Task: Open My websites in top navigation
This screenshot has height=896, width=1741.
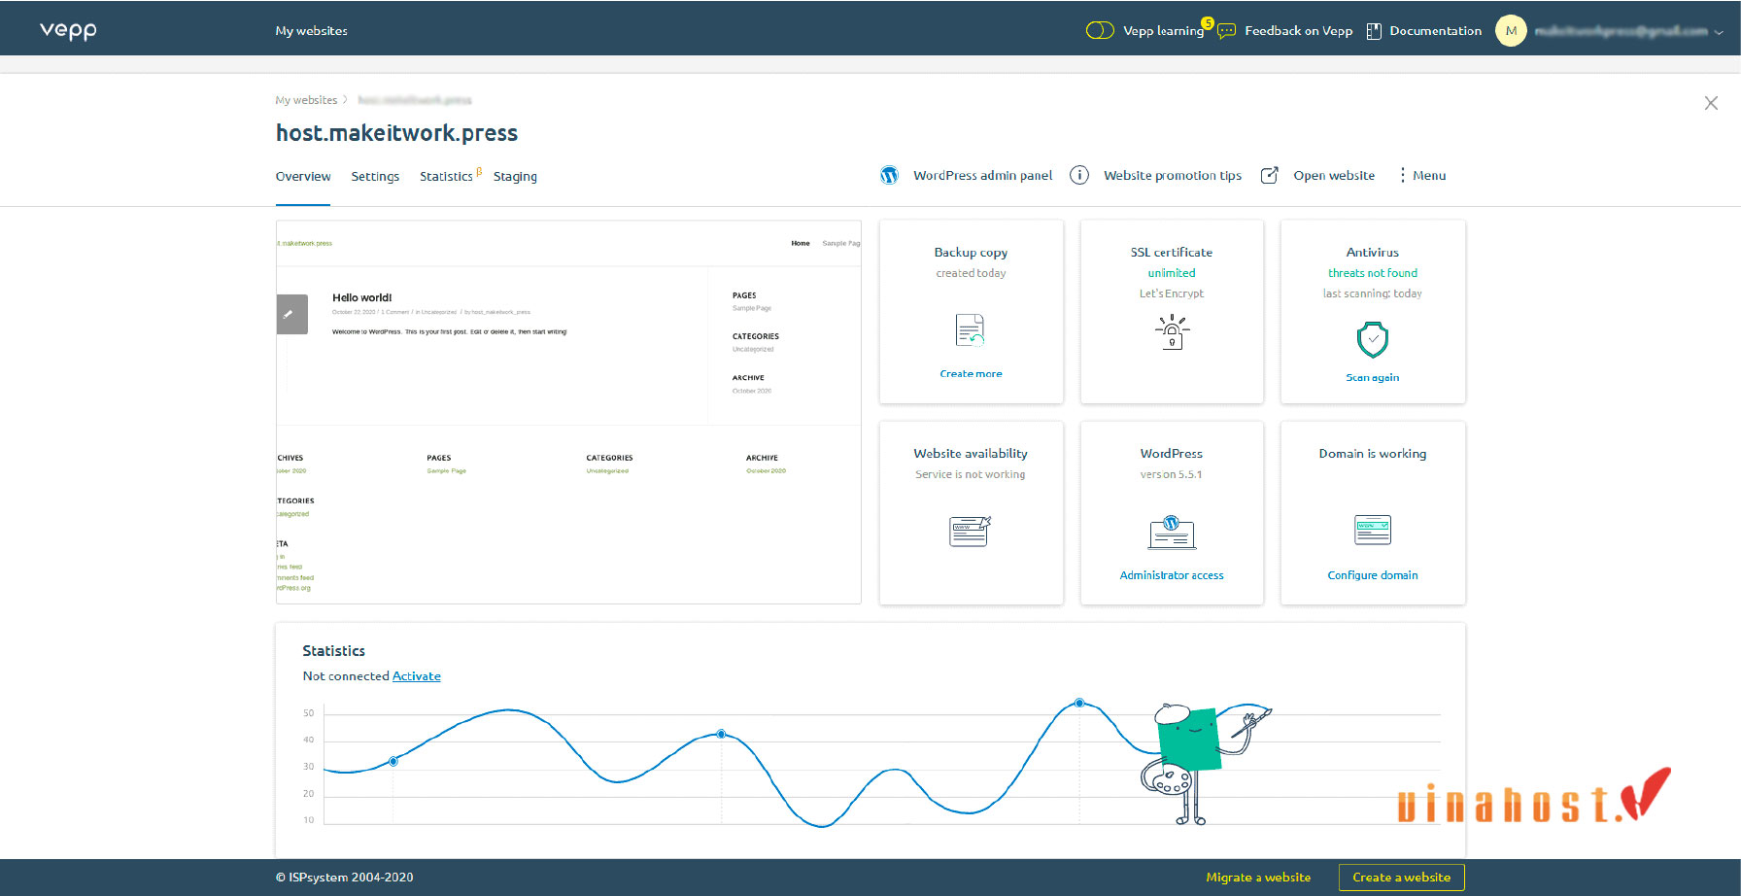Action: [311, 31]
